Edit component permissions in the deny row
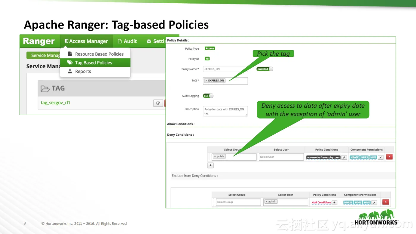416x234 pixels. click(x=381, y=157)
